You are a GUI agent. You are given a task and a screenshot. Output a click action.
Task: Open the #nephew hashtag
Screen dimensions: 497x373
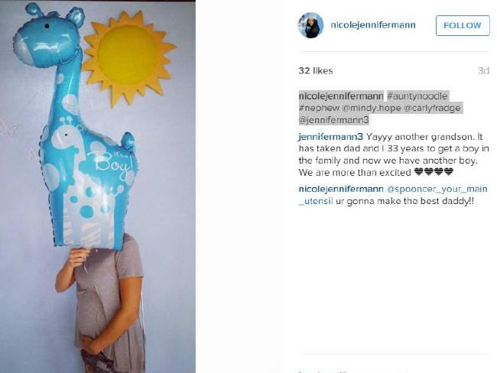(x=319, y=108)
